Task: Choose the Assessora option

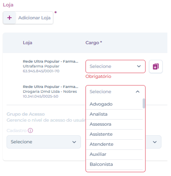Action: pos(100,124)
